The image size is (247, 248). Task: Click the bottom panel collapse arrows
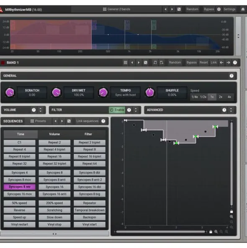click(x=54, y=234)
